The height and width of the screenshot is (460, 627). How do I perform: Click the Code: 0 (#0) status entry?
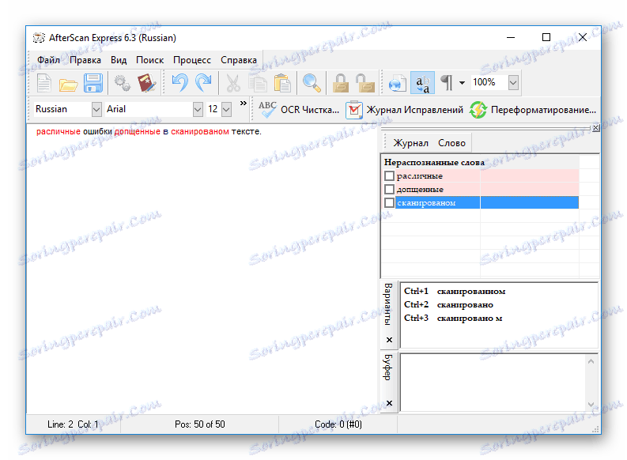point(338,424)
